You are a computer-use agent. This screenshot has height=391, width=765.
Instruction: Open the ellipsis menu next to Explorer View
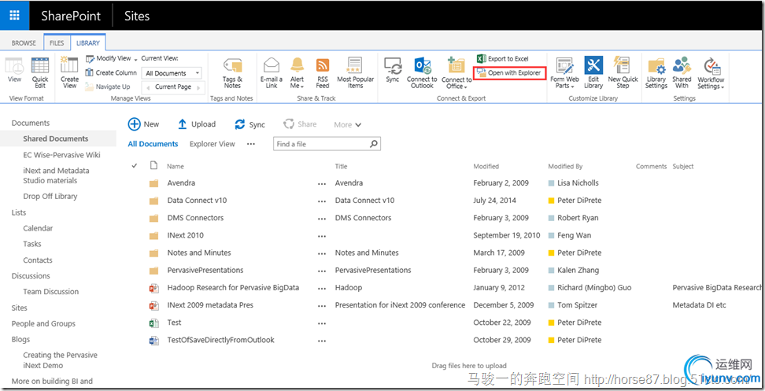tap(251, 144)
